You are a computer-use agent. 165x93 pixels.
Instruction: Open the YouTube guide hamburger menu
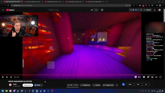click(3, 10)
